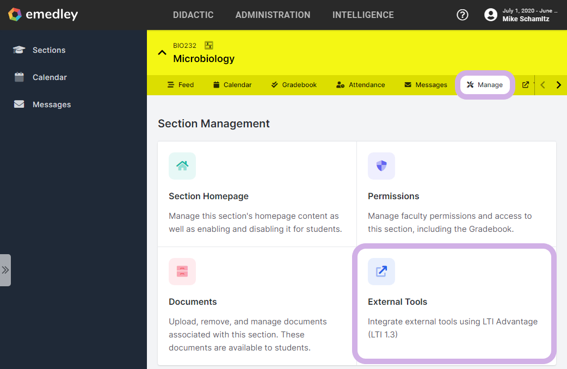Viewport: 567px width, 369px height.
Task: Open the Gradebook tab
Action: (294, 85)
